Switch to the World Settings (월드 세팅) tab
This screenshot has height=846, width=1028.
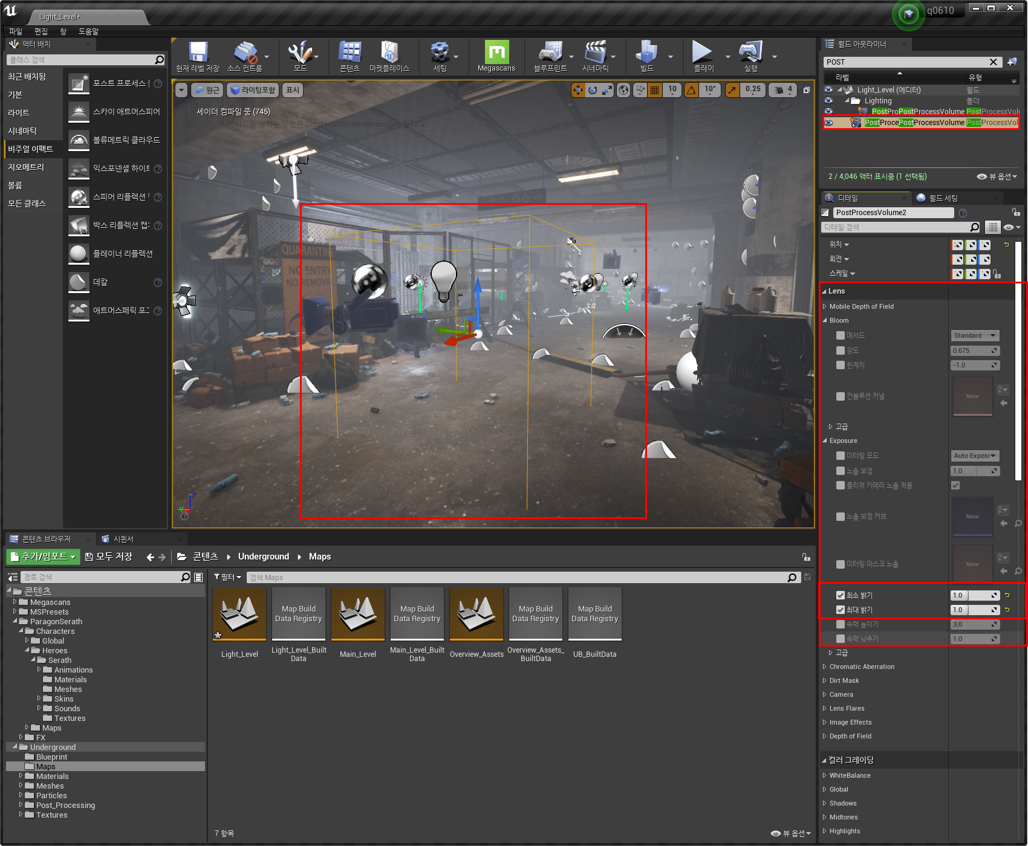(943, 198)
